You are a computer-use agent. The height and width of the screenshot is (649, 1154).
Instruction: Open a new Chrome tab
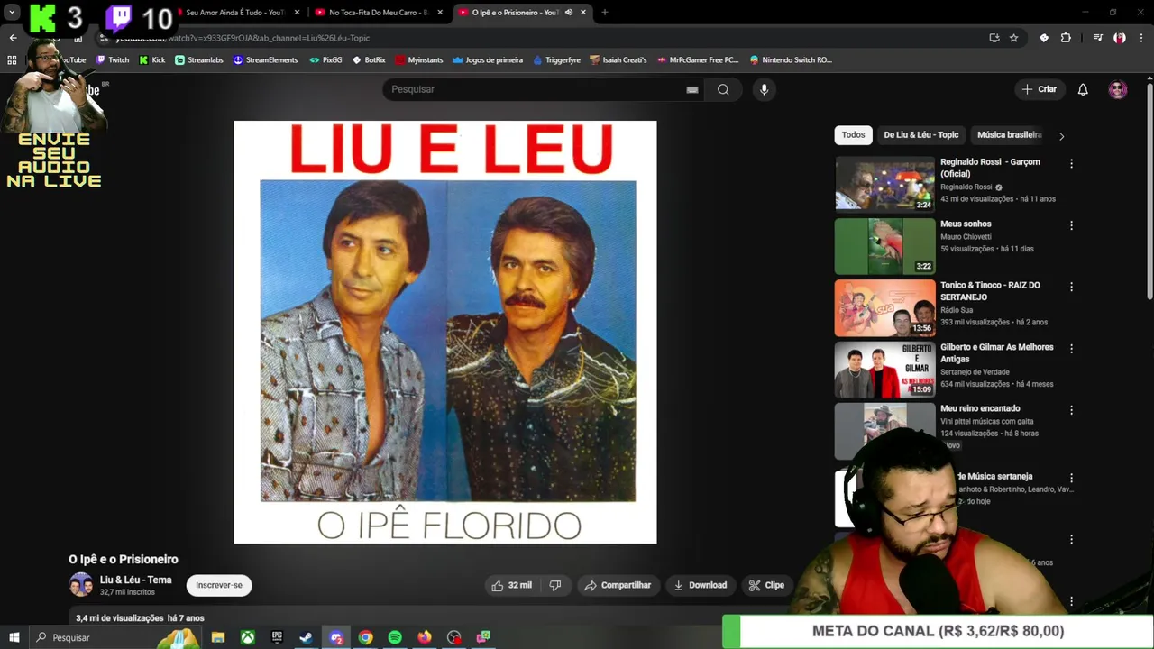[x=604, y=13]
